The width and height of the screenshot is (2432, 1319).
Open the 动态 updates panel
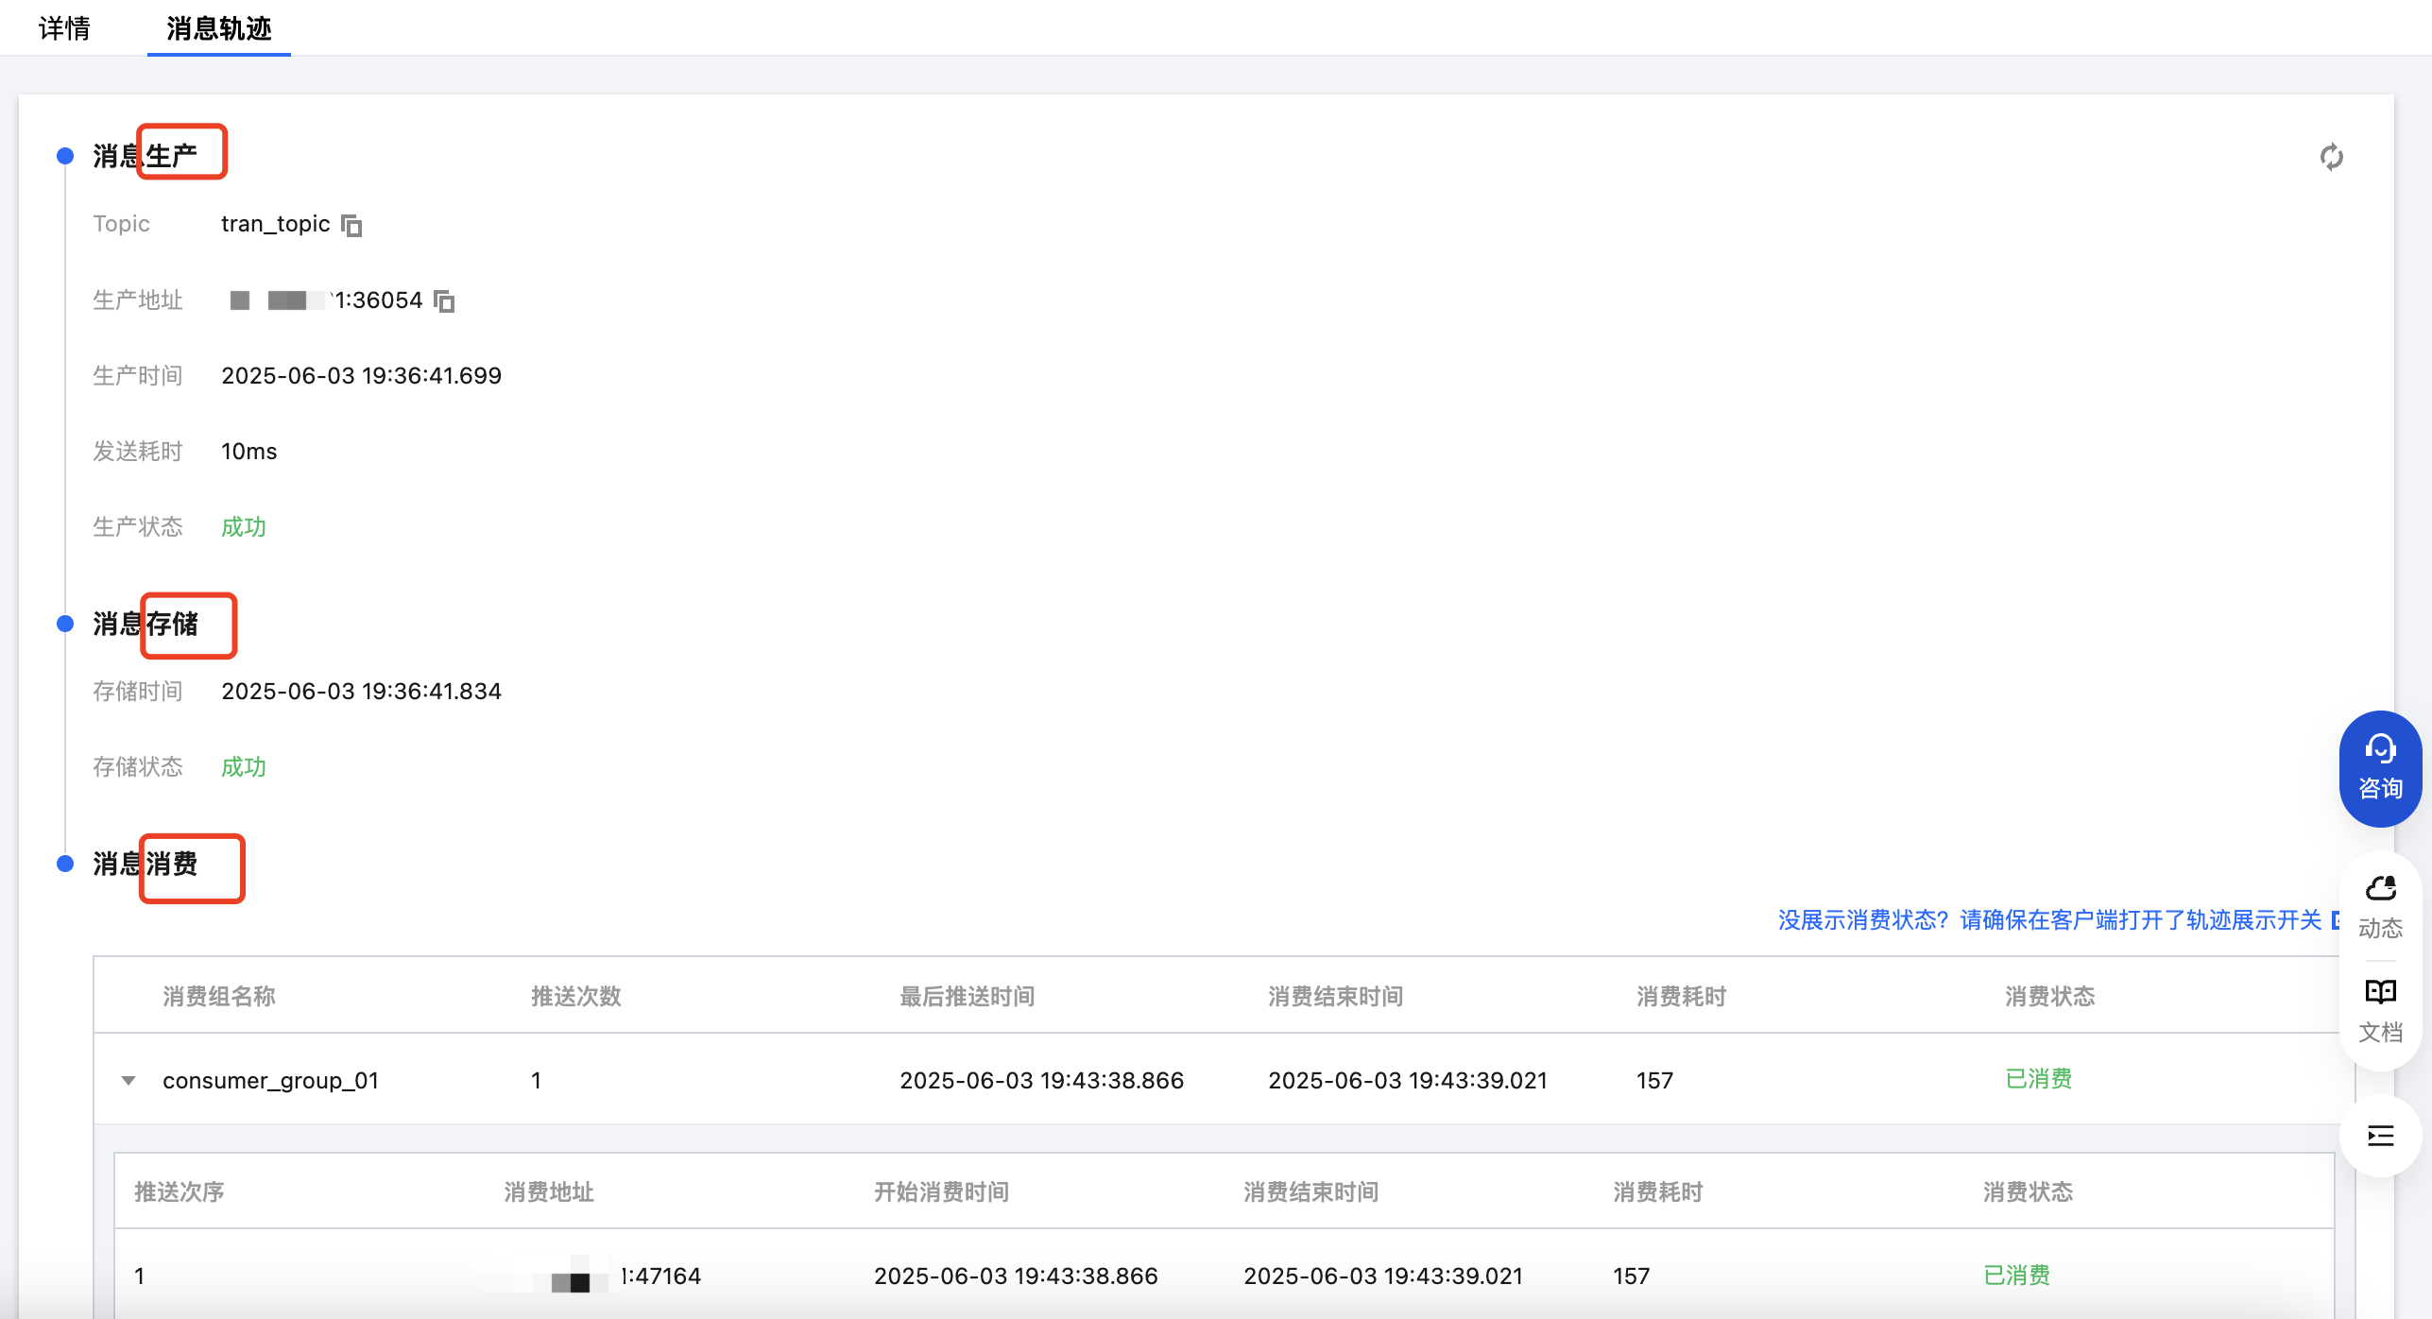pyautogui.click(x=2379, y=906)
